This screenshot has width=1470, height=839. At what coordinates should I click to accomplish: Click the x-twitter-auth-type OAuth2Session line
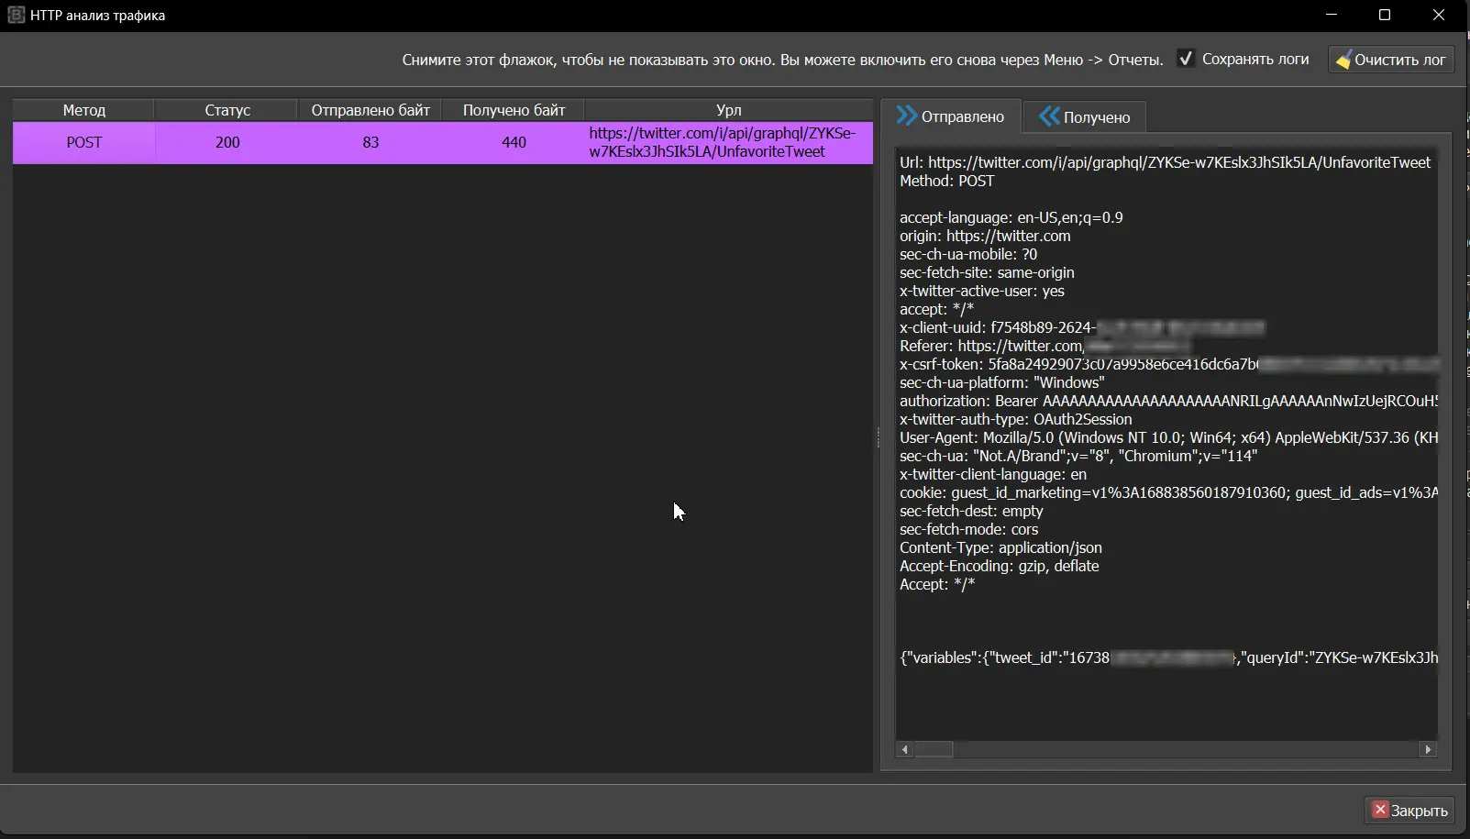(x=1015, y=419)
